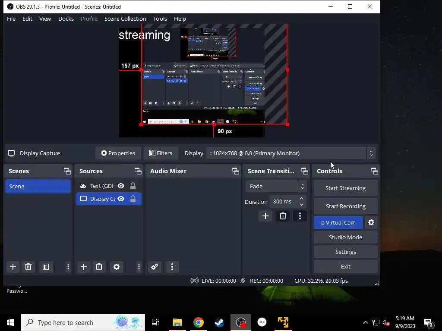442x331 pixels.
Task: Click the Windows search box
Action: 83,322
